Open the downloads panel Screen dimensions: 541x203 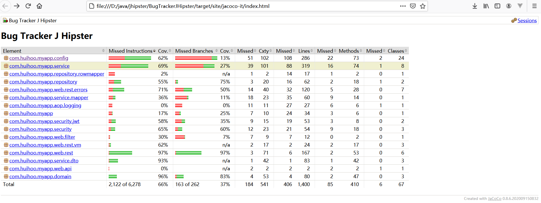pos(475,6)
